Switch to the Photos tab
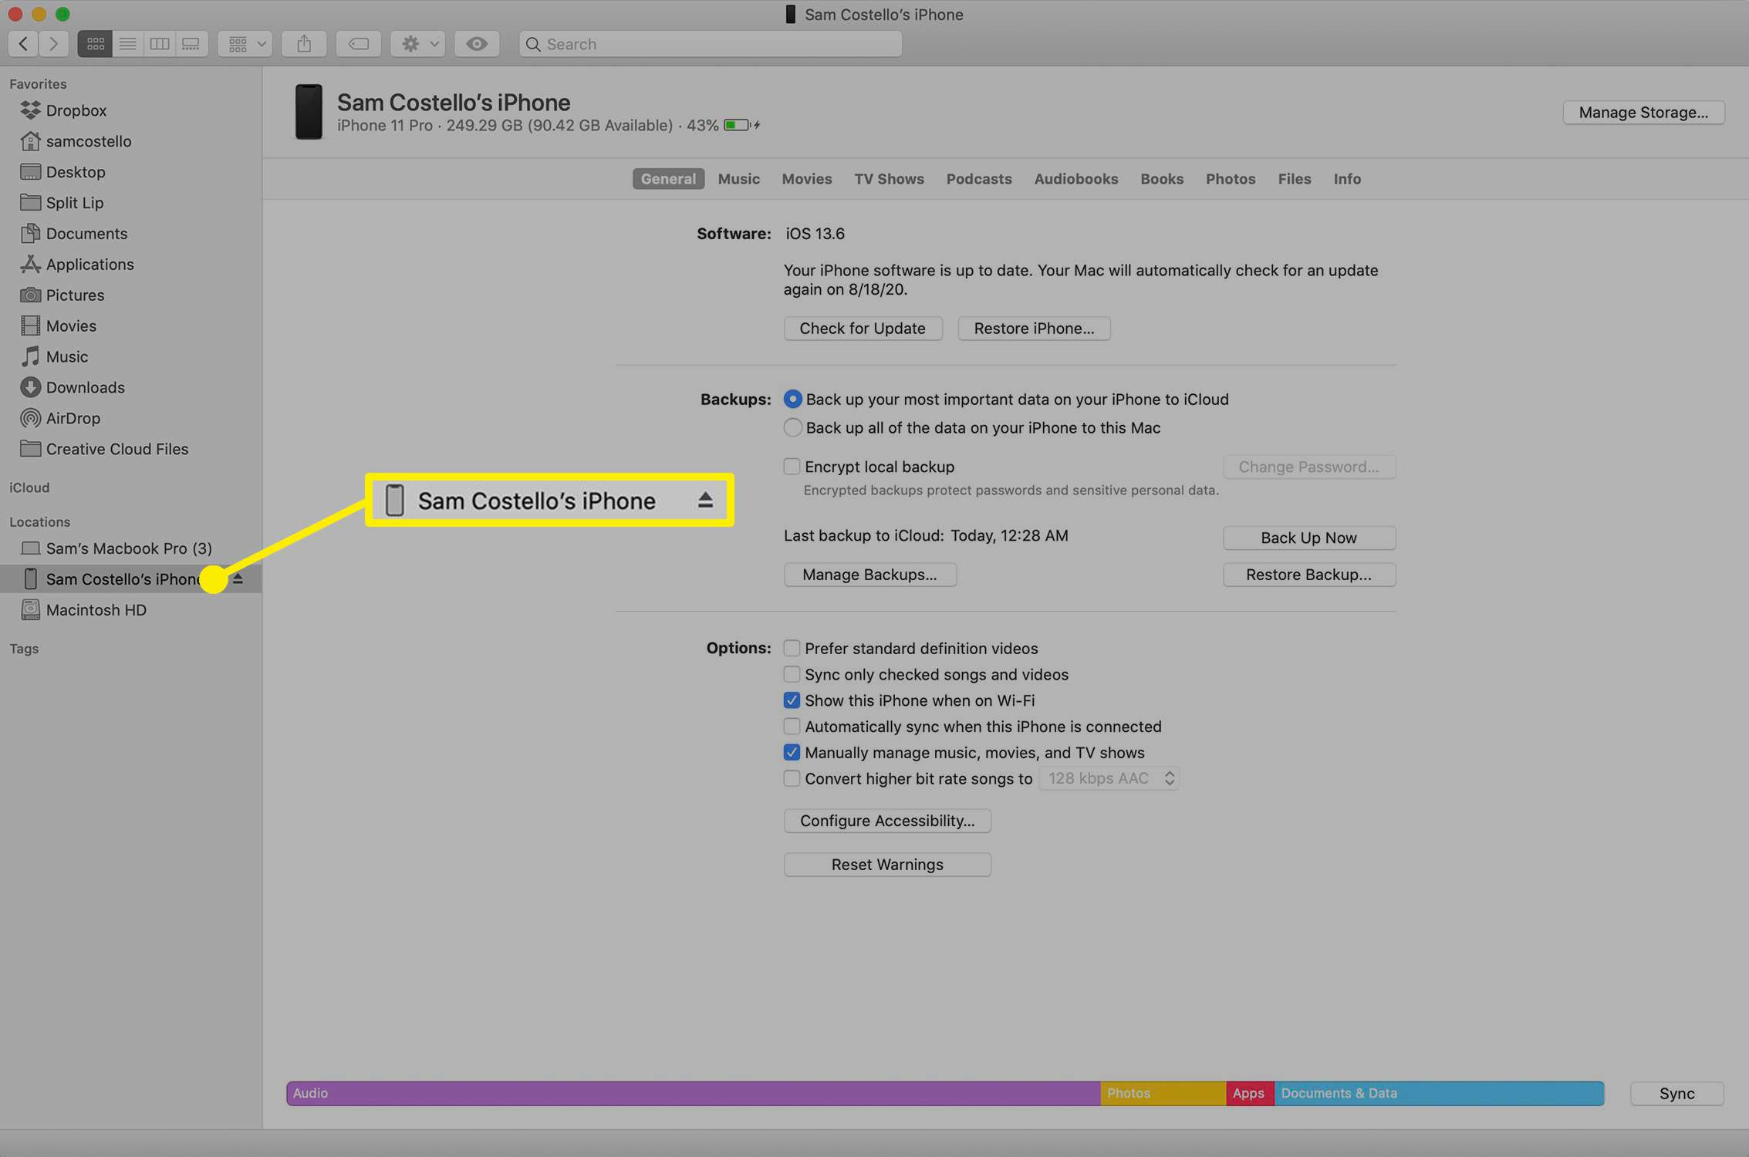 pyautogui.click(x=1230, y=179)
